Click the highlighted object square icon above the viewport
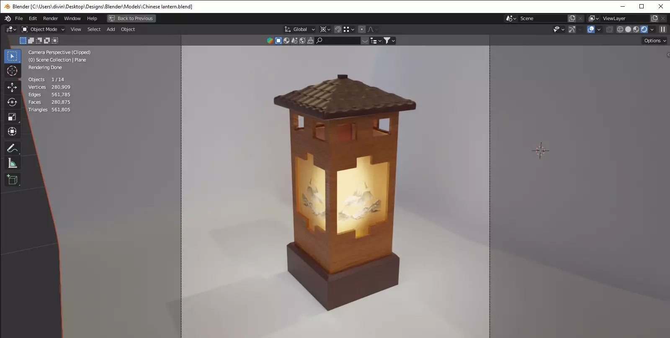Viewport: 670px width, 338px height. tap(278, 41)
